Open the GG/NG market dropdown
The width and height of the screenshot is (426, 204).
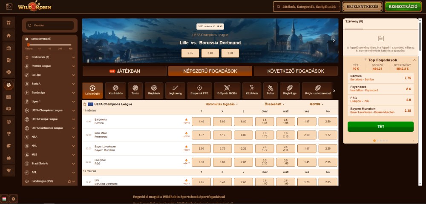coord(317,104)
